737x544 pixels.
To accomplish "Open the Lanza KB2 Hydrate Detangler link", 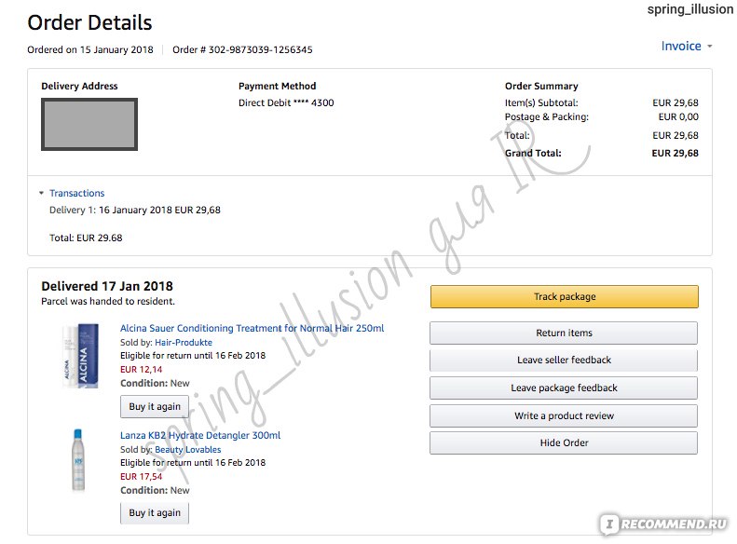I will (x=200, y=435).
